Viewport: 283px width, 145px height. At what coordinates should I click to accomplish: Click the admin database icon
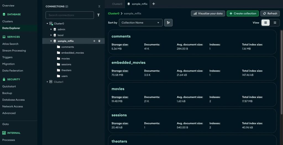pos(55,29)
